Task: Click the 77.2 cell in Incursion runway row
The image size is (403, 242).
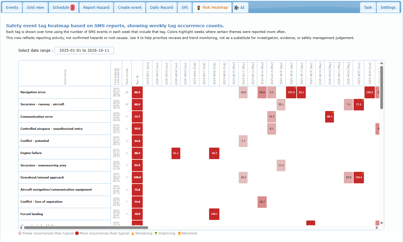Action: click(x=358, y=104)
